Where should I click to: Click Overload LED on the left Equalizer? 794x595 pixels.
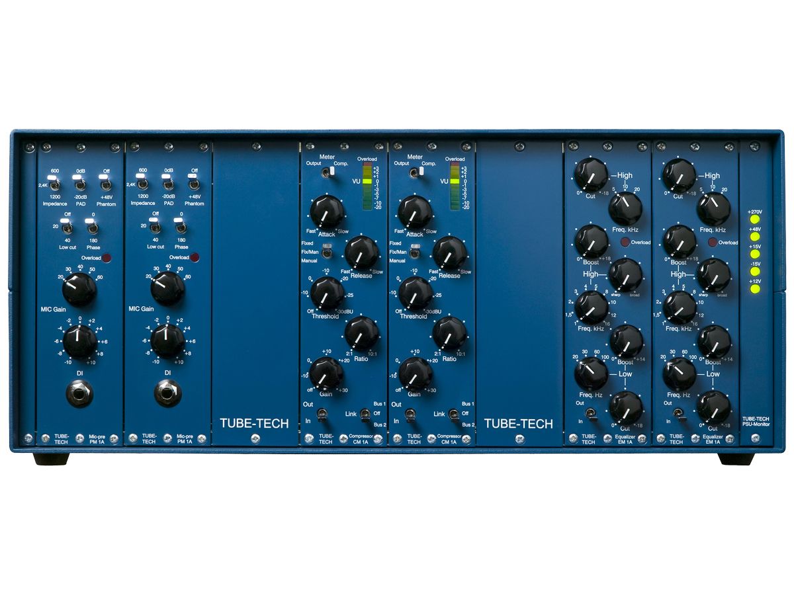pos(625,243)
